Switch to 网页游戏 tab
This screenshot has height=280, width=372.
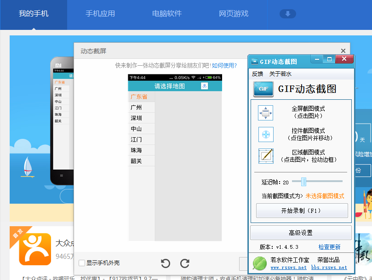pyautogui.click(x=234, y=13)
